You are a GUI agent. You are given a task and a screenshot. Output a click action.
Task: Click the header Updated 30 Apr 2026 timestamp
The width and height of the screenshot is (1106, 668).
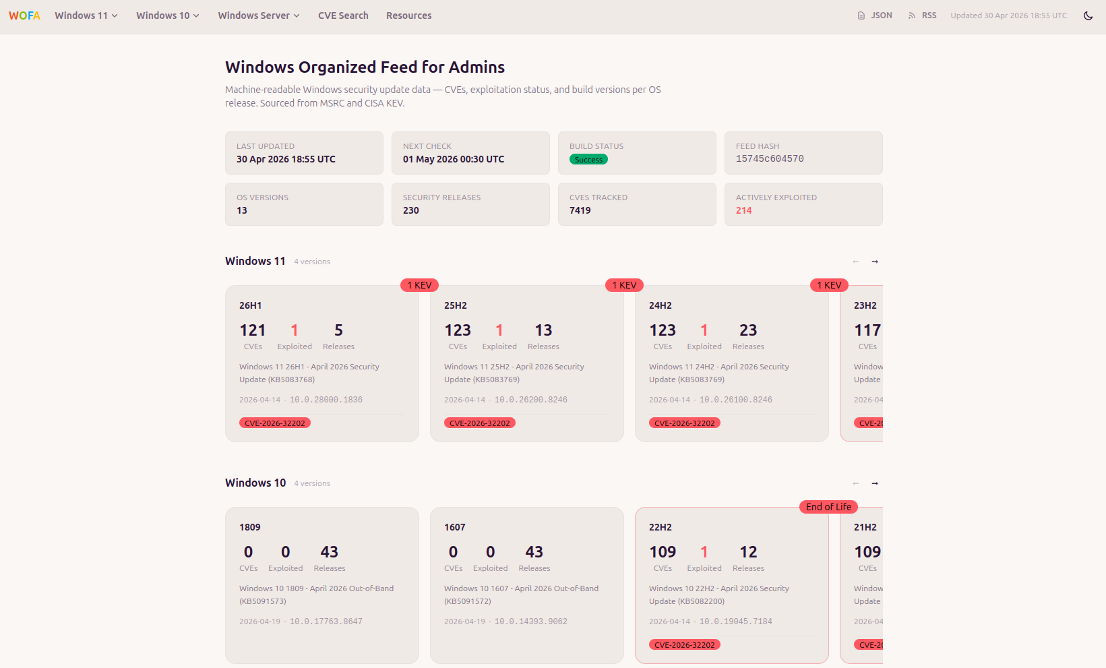point(1008,16)
